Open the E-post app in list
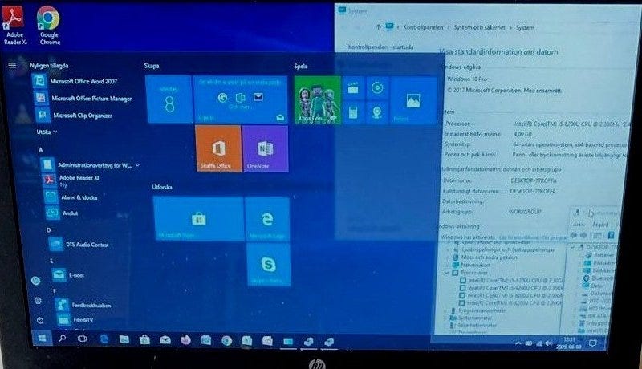 (68, 275)
